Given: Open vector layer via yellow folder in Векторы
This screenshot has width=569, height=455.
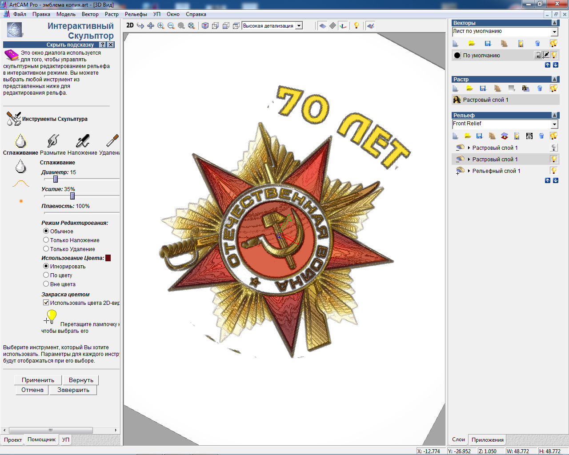Looking at the screenshot, I should [472, 44].
